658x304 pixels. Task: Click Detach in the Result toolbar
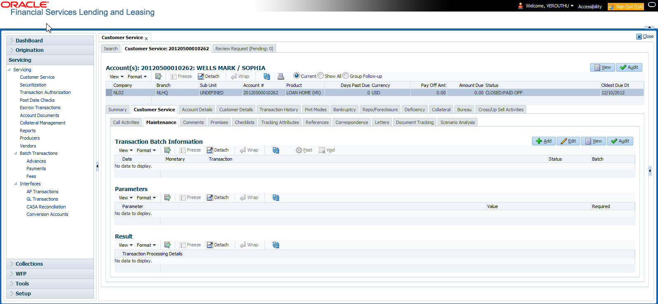coord(218,245)
